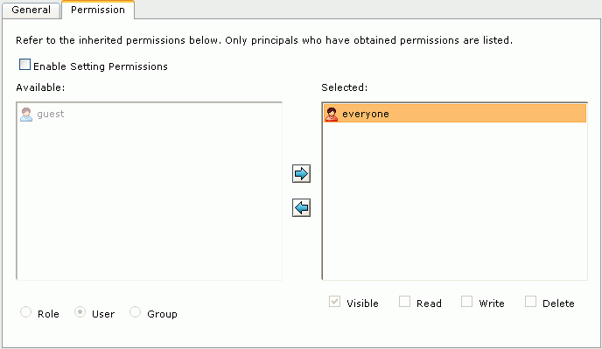
Task: Switch to the General tab
Action: 31,10
